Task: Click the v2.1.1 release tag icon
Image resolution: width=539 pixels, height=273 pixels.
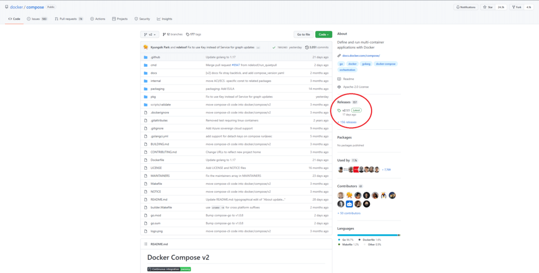Action: pos(340,110)
